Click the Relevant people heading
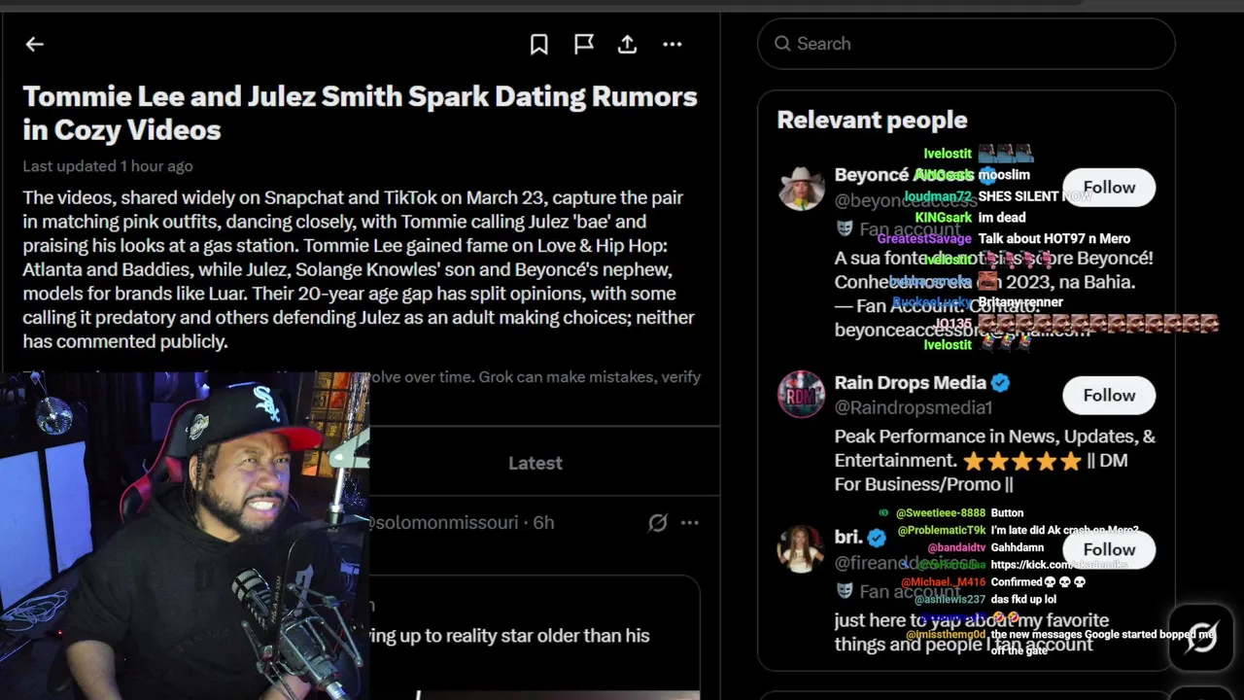 pos(873,121)
